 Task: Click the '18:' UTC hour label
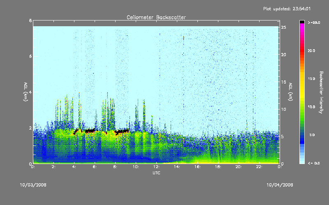point(218,167)
